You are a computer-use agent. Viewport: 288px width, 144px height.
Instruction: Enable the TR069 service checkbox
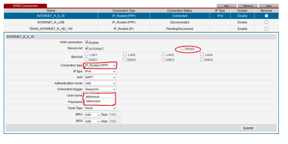183,49
